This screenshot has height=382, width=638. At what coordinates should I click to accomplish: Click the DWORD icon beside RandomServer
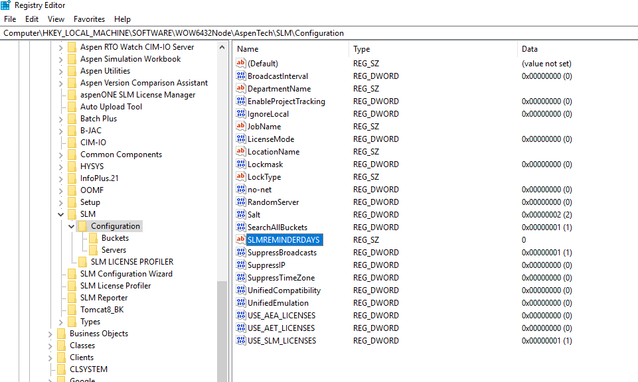(x=241, y=202)
